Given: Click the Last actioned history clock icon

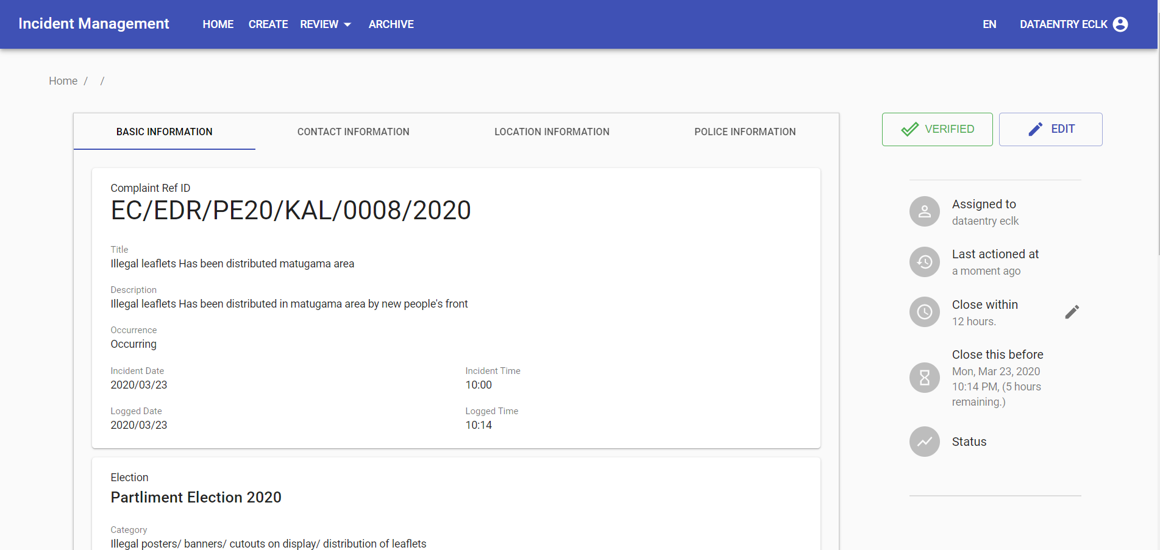Looking at the screenshot, I should pyautogui.click(x=924, y=262).
